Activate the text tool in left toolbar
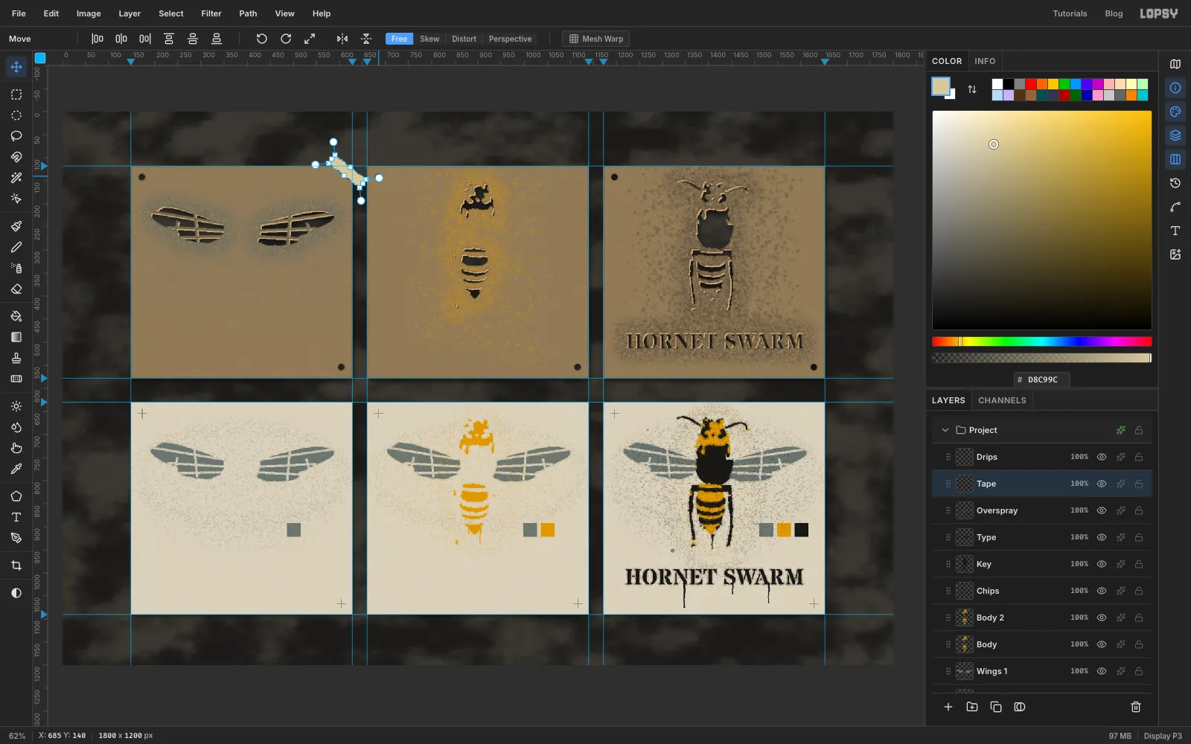This screenshot has height=744, width=1191. coord(16,517)
